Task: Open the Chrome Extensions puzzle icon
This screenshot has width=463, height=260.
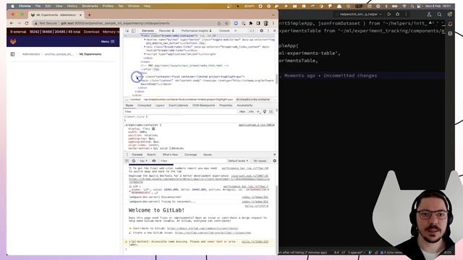Action: (251, 23)
